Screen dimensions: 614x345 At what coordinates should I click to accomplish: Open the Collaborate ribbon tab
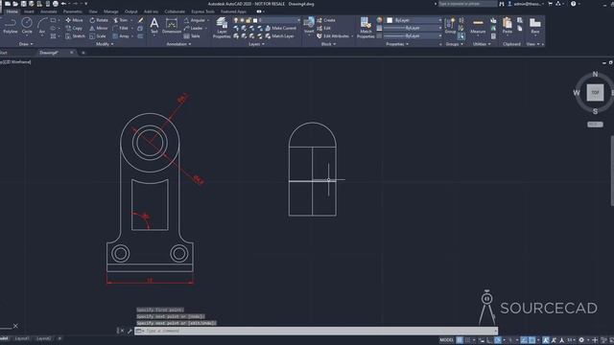[x=175, y=11]
